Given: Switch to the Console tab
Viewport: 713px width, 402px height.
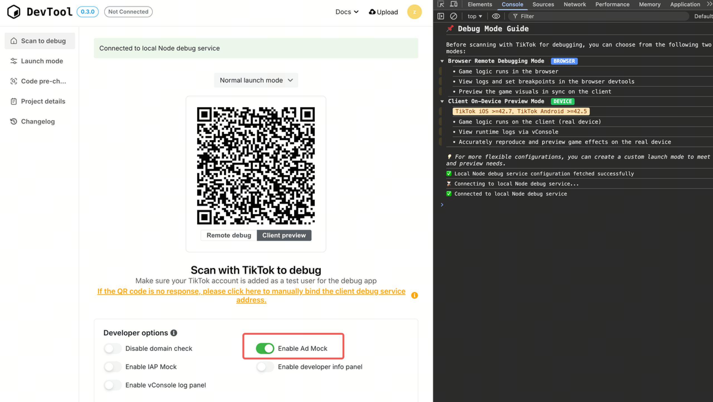Looking at the screenshot, I should tap(512, 4).
